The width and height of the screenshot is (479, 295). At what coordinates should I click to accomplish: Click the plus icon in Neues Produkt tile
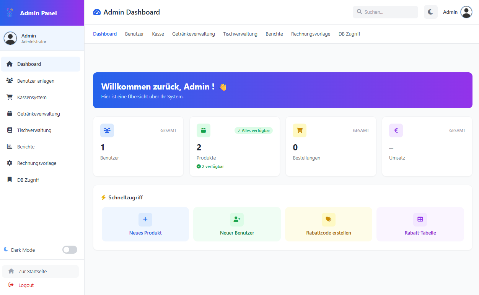coord(145,219)
